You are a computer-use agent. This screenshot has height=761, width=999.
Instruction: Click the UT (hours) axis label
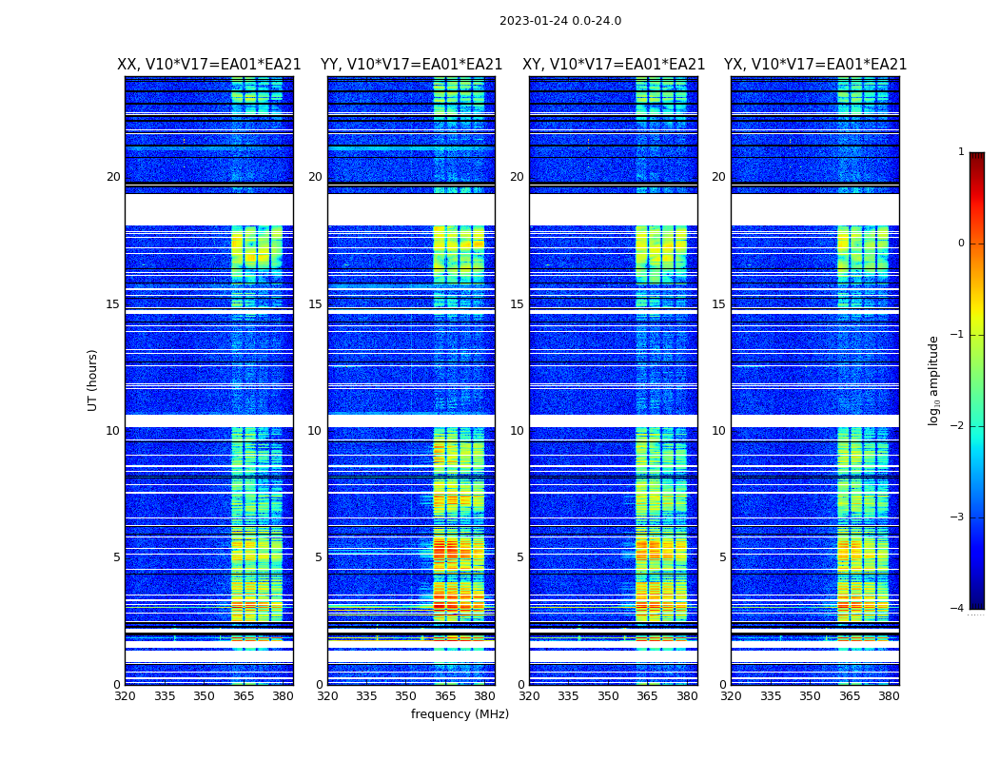pos(92,380)
